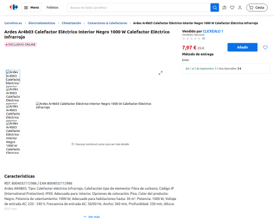Select the fourth product thumbnail
Image resolution: width=274 pixels, height=219 pixels.
click(x=13, y=129)
